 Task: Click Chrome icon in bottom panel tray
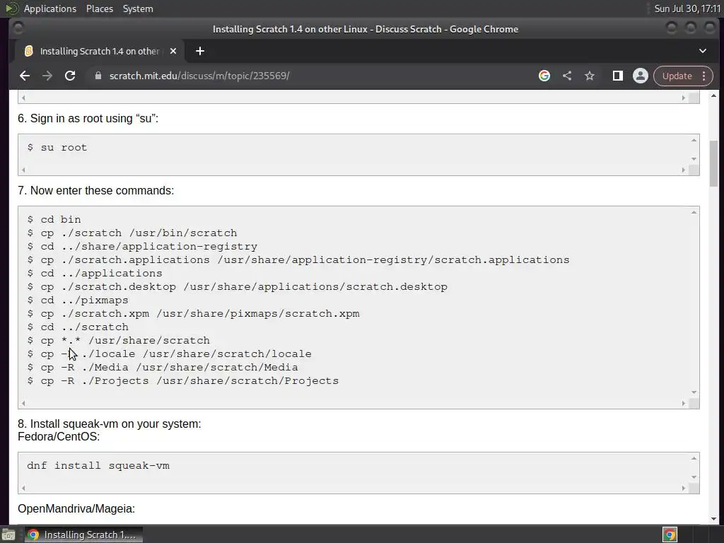(x=670, y=535)
